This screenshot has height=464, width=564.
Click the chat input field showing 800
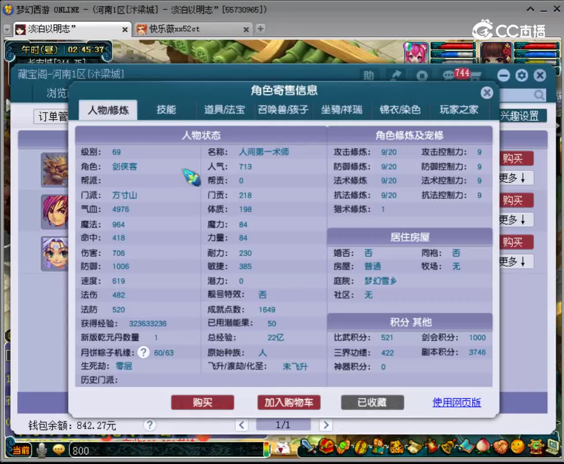167,450
